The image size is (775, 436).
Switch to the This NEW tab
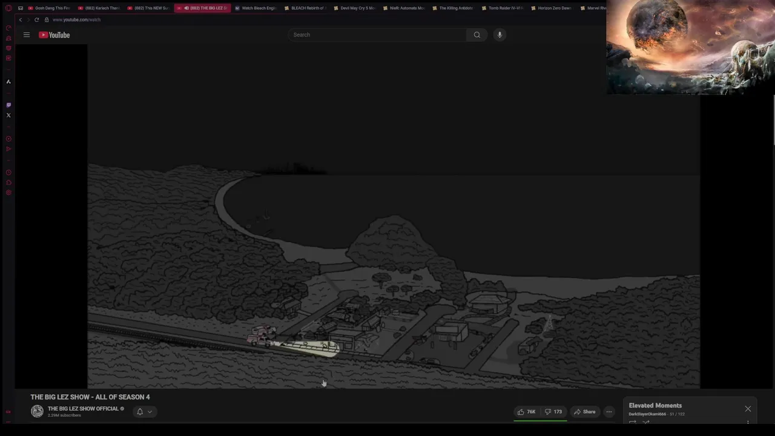coord(149,8)
